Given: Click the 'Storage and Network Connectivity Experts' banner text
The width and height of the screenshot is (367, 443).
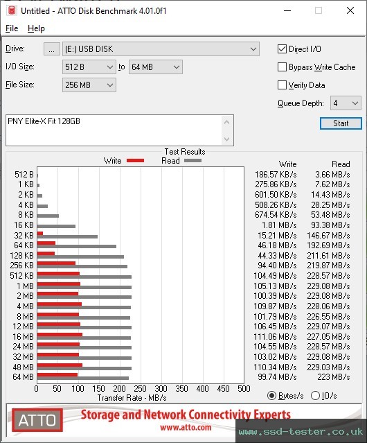Looking at the screenshot, I should [x=186, y=415].
